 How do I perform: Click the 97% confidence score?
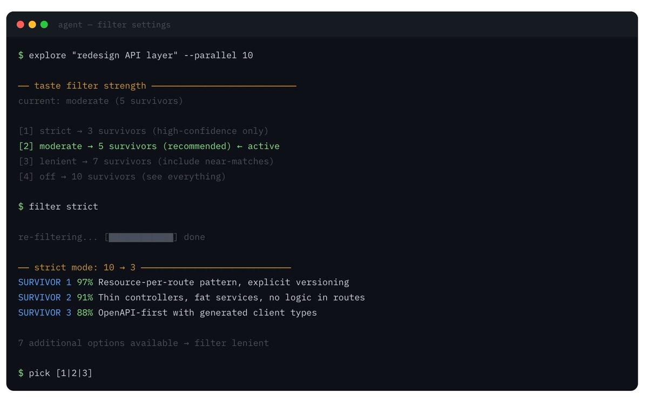(x=85, y=282)
